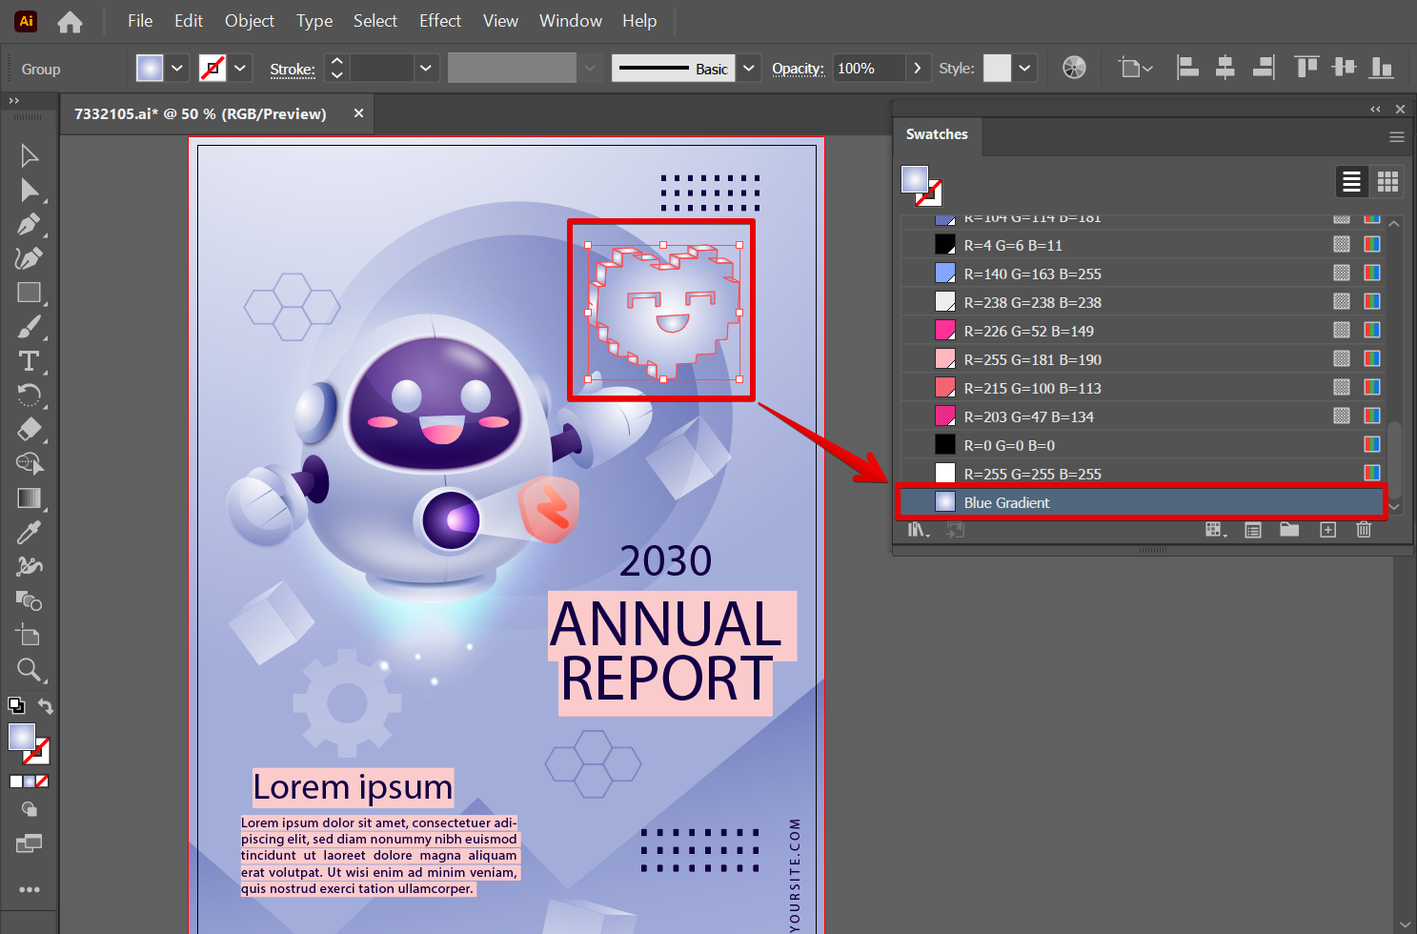Image resolution: width=1417 pixels, height=934 pixels.
Task: Swap fill and stroke colors
Action: pyautogui.click(x=46, y=706)
